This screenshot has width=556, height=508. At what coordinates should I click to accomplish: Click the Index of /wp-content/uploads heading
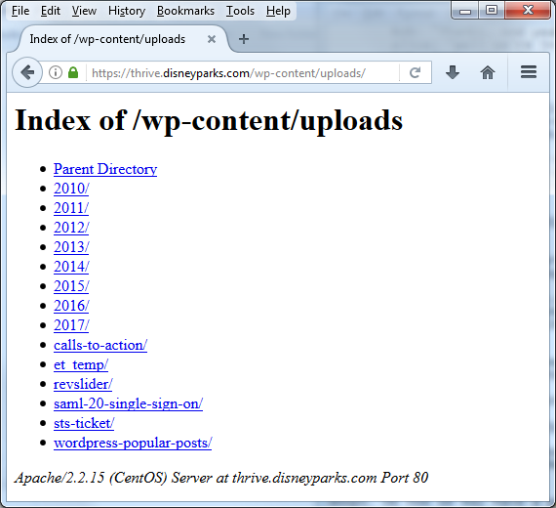coord(209,121)
